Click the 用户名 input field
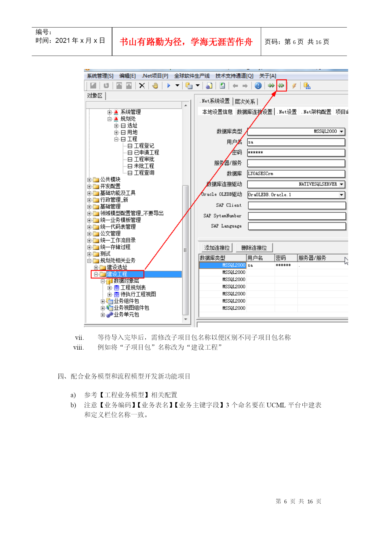 point(296,142)
